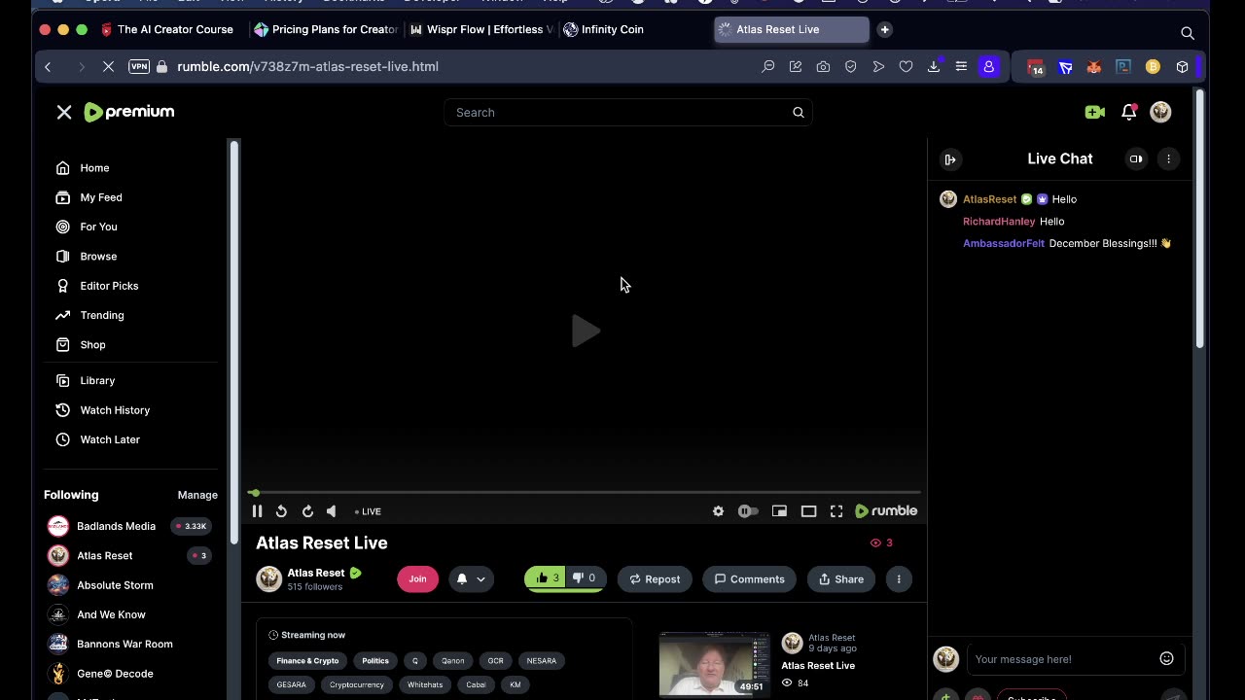1245x700 pixels.
Task: Click the search magnifier icon
Action: pyautogui.click(x=799, y=113)
